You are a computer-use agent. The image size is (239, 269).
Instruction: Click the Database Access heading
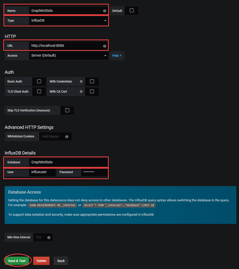25,192
